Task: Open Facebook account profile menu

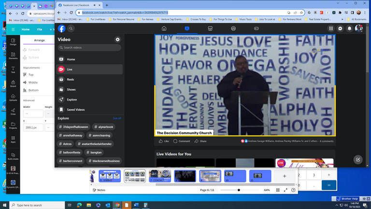Action: [x=358, y=29]
